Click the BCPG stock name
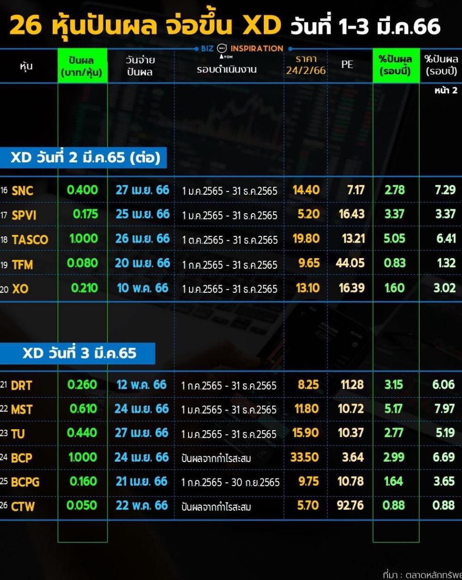Screen dimensions: 462x580 (x=26, y=482)
